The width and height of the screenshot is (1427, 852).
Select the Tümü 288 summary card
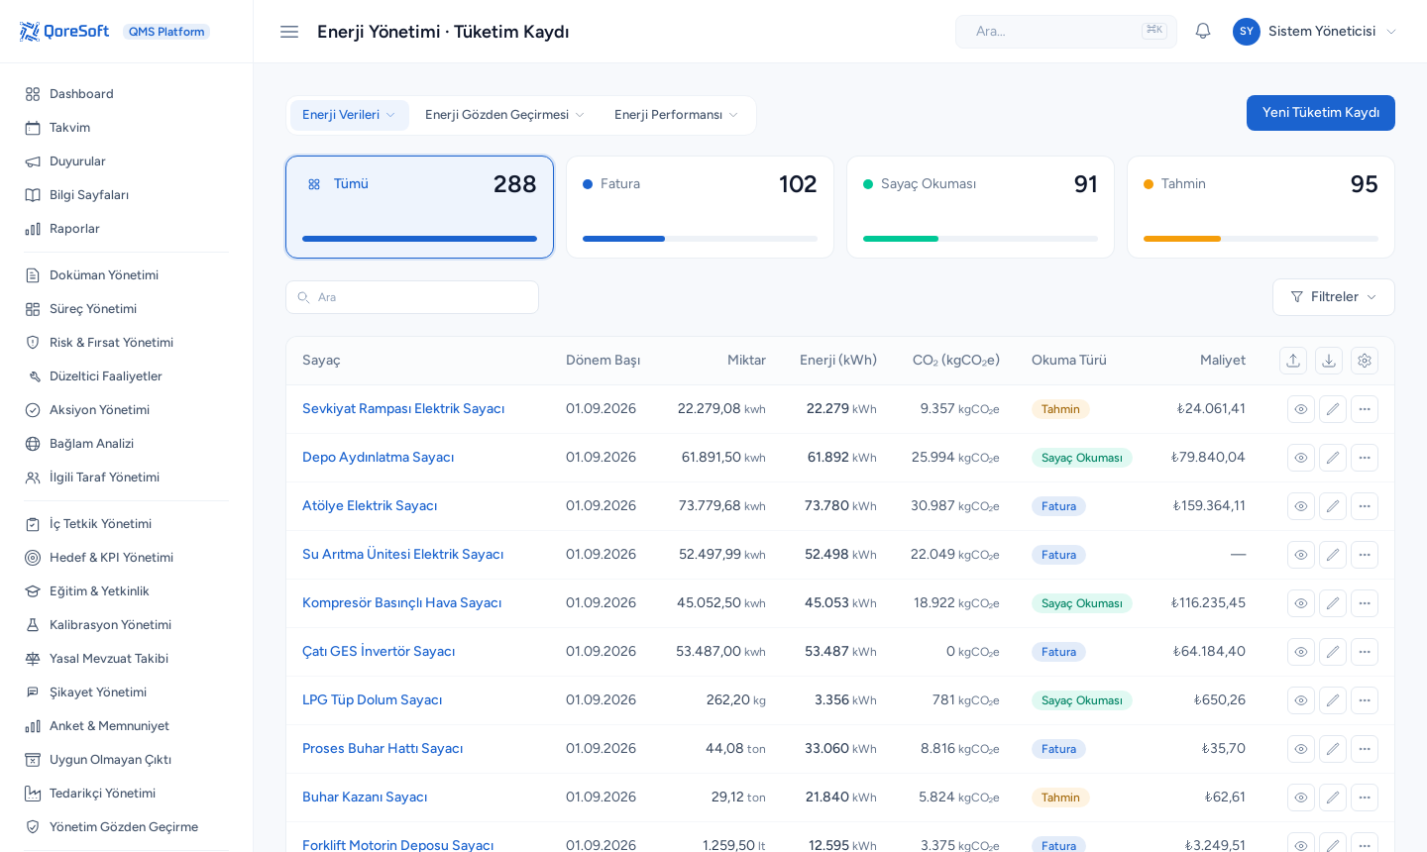tap(419, 207)
